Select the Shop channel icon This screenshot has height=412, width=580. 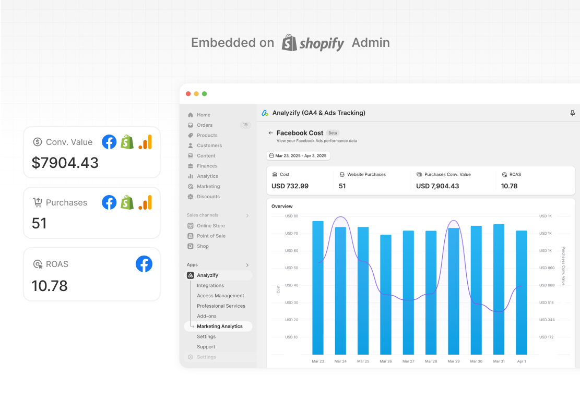pyautogui.click(x=191, y=246)
